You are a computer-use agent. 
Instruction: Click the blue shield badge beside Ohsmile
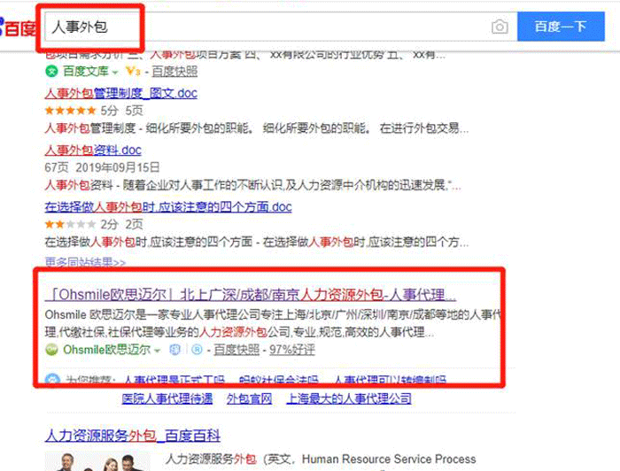[x=174, y=350]
